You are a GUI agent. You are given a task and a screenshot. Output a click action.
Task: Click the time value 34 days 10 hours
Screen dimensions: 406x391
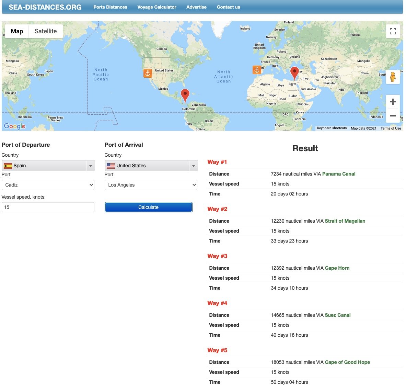[289, 288]
